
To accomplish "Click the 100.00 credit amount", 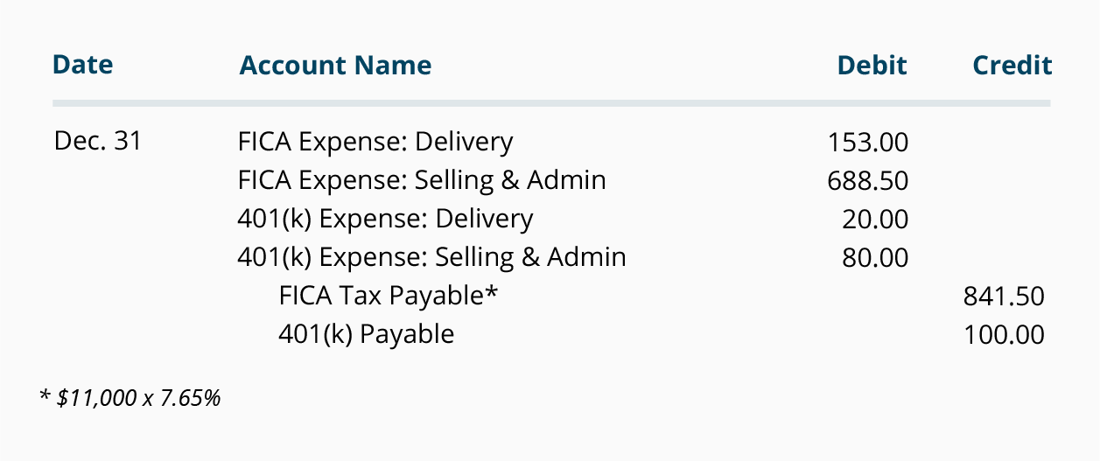I will 1004,334.
